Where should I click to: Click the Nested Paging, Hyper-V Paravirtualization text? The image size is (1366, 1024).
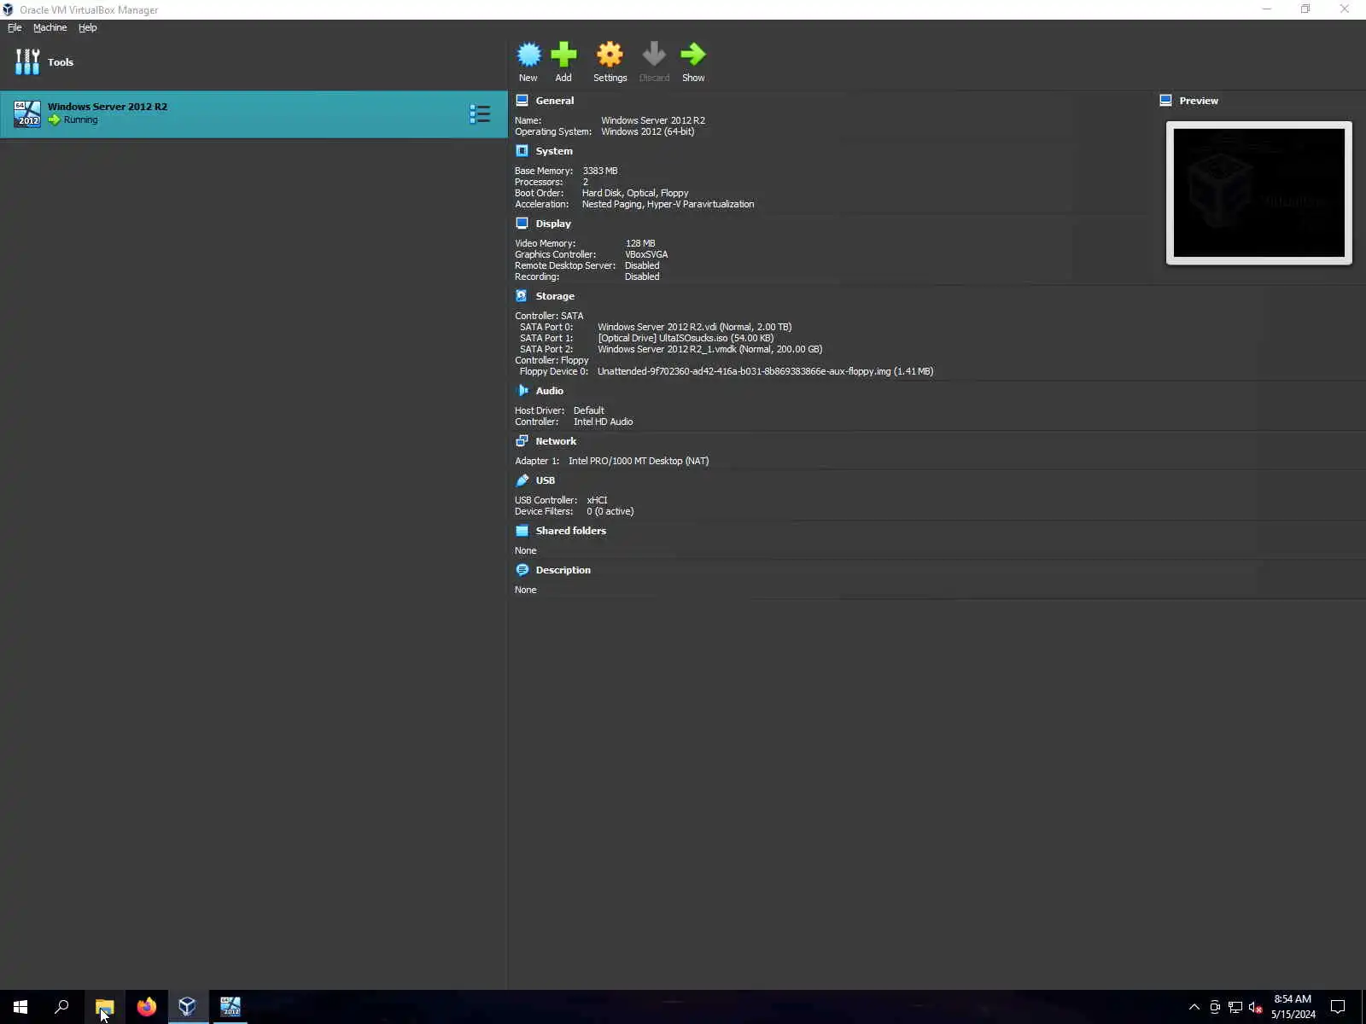668,204
